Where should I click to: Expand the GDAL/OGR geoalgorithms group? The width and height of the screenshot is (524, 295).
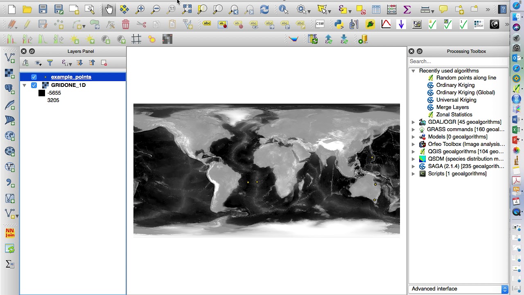tap(413, 122)
